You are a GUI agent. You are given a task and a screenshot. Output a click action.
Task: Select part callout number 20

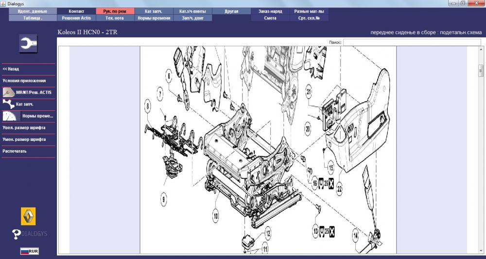click(x=308, y=129)
